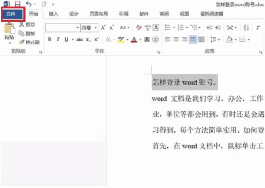Click the sort A-Z icon
265x188 pixels.
pos(246,27)
